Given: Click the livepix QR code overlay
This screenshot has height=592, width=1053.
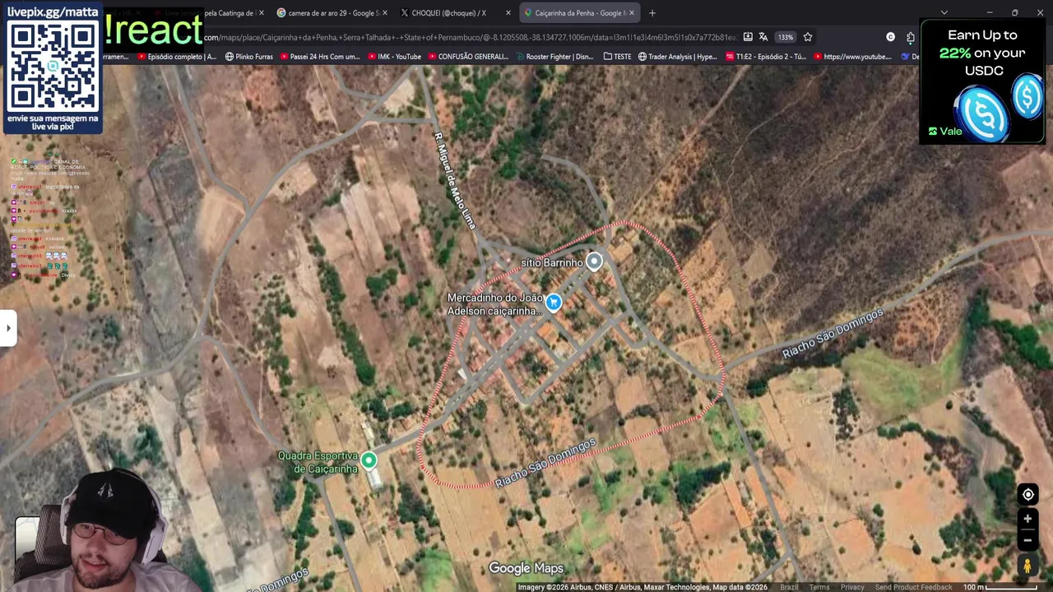Looking at the screenshot, I should tap(53, 67).
